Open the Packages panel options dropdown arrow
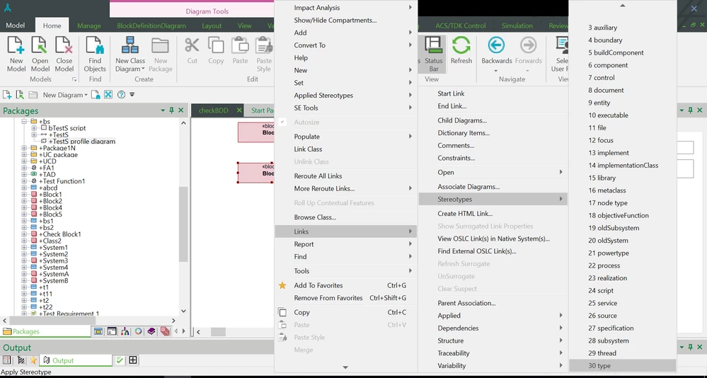The image size is (707, 378). pyautogui.click(x=163, y=110)
